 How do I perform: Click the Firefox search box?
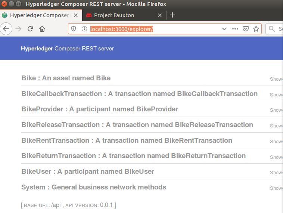[x=274, y=29]
